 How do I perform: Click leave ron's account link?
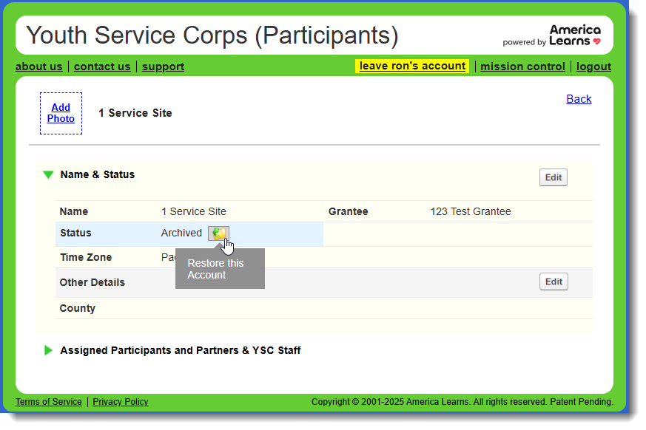(412, 66)
